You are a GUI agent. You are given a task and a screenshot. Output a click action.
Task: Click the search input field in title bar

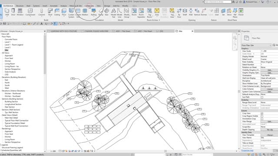coord(218,2)
